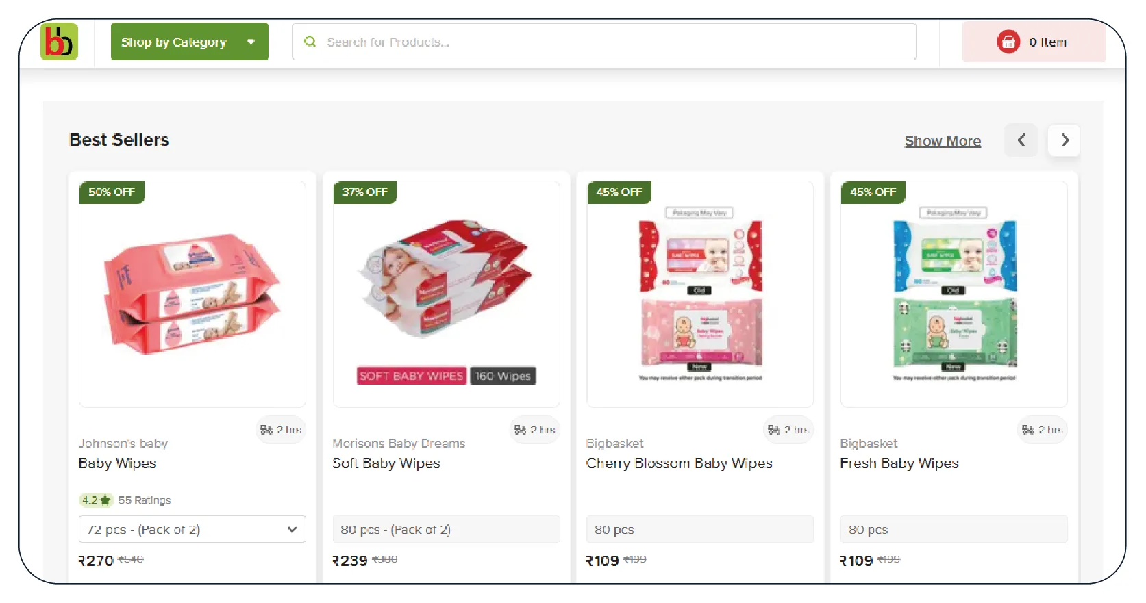The image size is (1146, 603).
Task: Open Fresh Baby Wipes product title
Action: [x=899, y=463]
